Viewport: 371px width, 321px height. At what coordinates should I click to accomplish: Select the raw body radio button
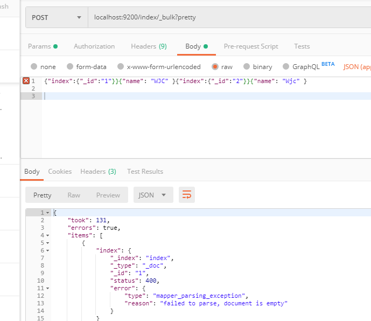[215, 66]
